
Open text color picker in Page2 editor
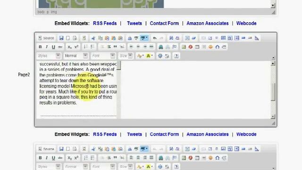pyautogui.click(x=140, y=56)
